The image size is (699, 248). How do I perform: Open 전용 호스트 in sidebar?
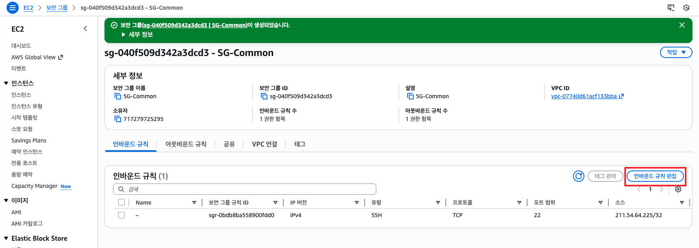click(x=24, y=163)
